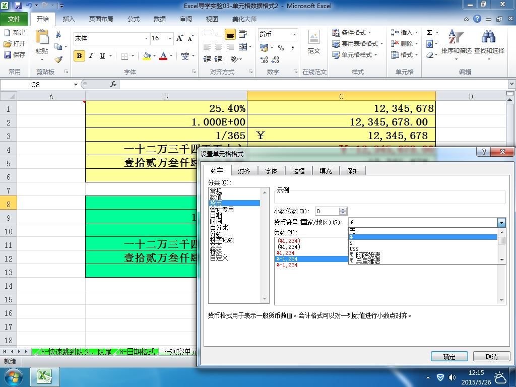
Task: Switch to 对齐 tab in format dialog
Action: coord(244,171)
